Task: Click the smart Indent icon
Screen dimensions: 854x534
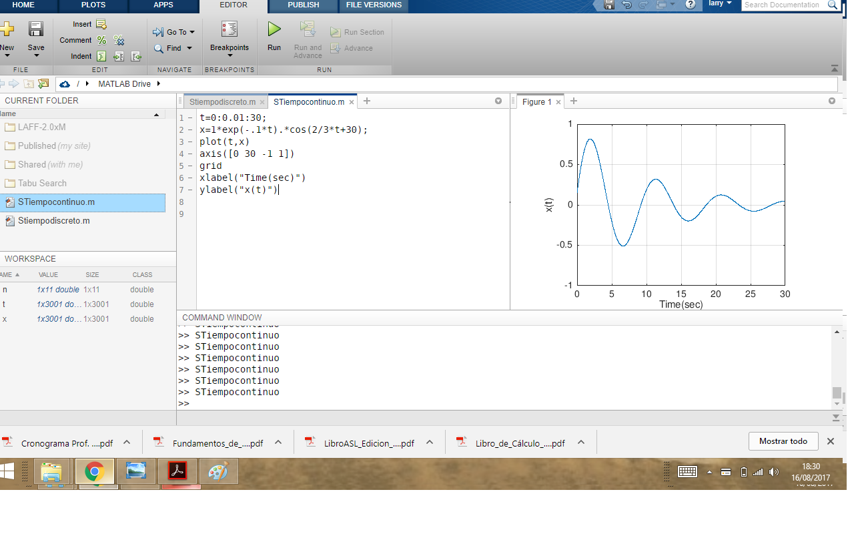Action: point(101,56)
